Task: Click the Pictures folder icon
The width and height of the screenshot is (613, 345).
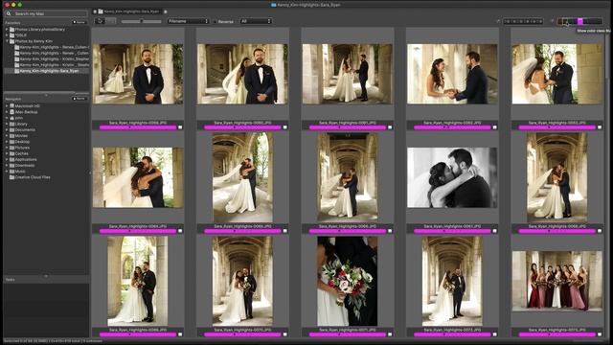Action: 12,148
